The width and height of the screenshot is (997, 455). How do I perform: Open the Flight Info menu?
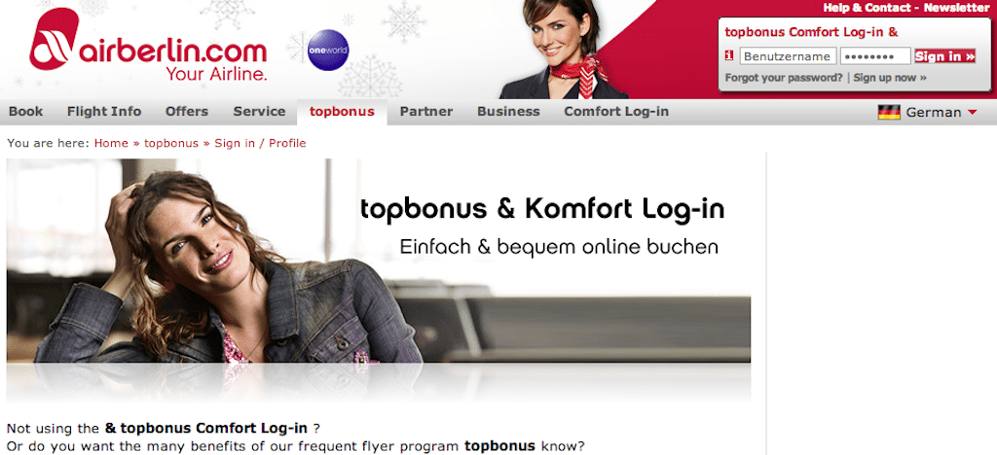coord(104,112)
